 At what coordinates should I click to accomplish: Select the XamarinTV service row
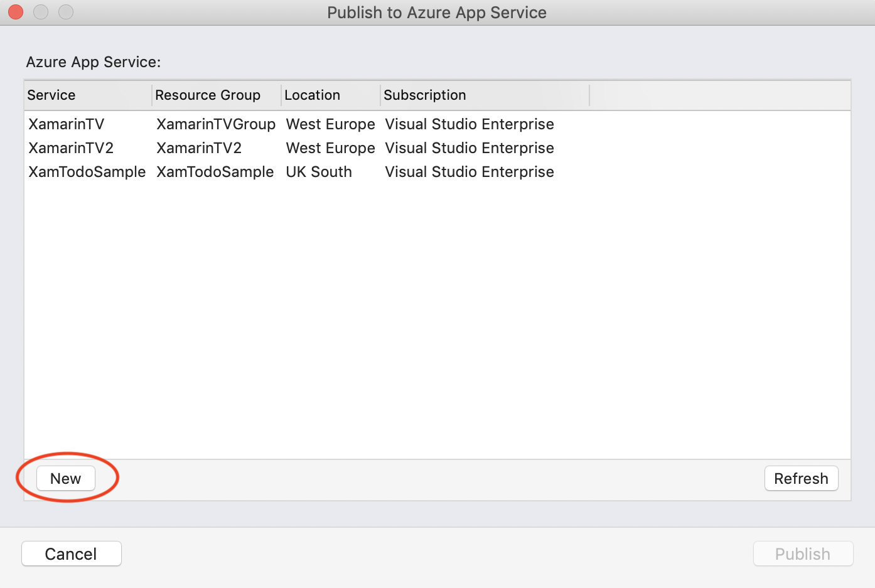click(437, 124)
